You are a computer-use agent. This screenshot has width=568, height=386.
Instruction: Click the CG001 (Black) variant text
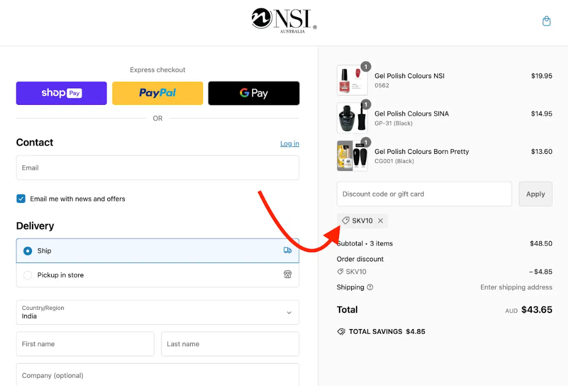394,161
